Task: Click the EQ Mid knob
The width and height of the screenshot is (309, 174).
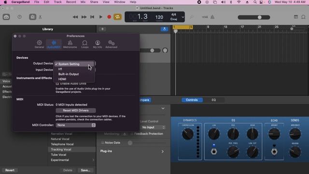Action: pos(233,134)
